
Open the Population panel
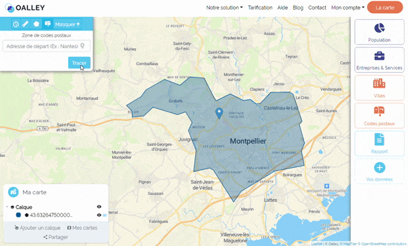[379, 32]
